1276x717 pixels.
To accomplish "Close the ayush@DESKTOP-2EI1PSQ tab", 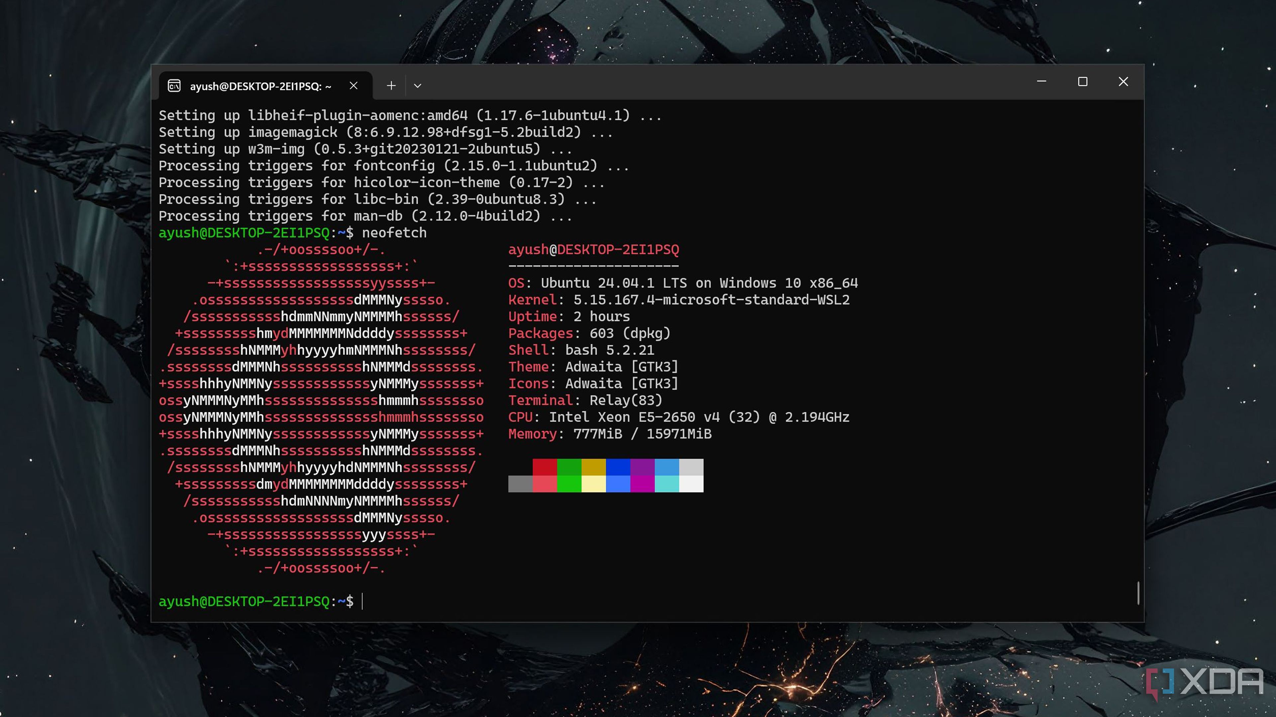I will 353,86.
